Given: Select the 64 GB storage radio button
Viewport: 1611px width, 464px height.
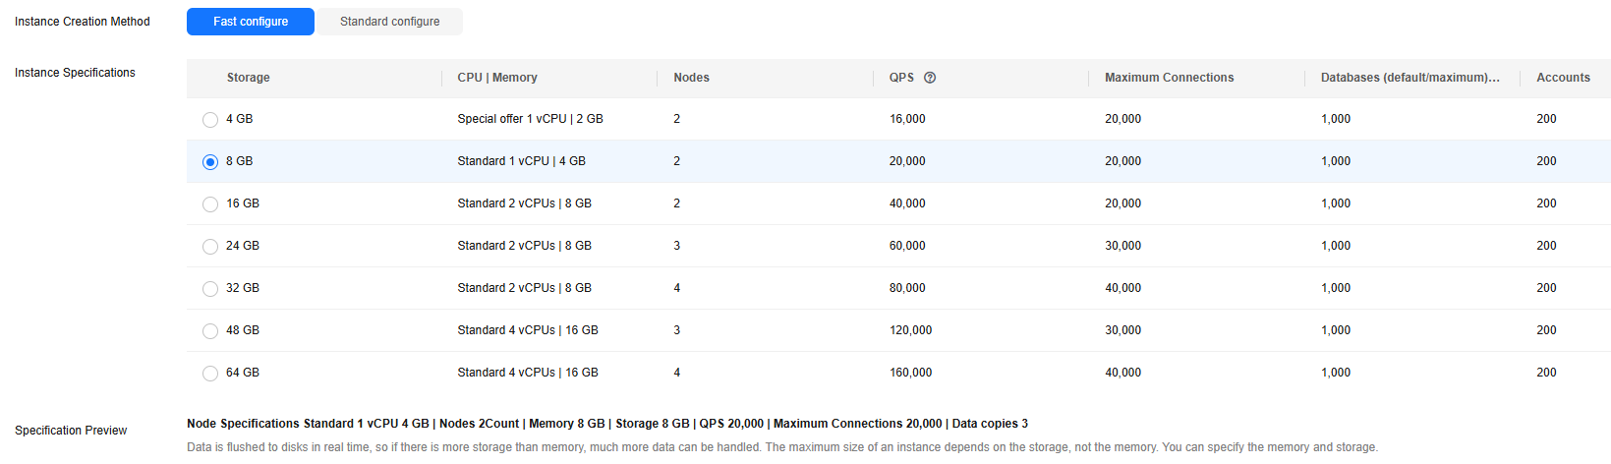Looking at the screenshot, I should tap(210, 374).
